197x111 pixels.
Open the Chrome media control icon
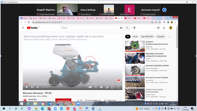coord(164,22)
